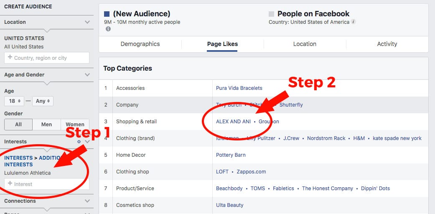Screen dimensions: 435x214
Task: Switch to the Location tab
Action: (305, 44)
